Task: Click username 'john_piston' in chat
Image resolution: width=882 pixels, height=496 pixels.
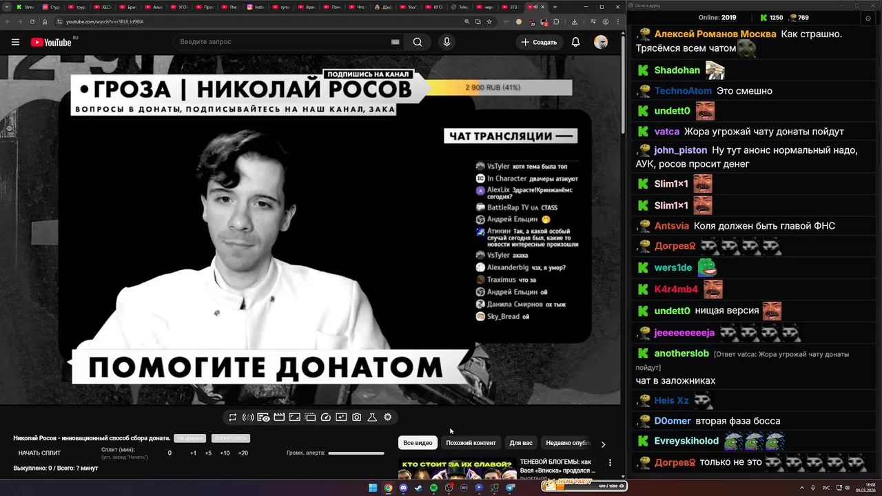Action: 681,150
